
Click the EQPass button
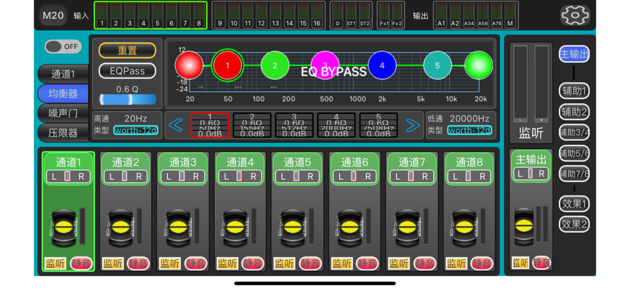point(127,71)
